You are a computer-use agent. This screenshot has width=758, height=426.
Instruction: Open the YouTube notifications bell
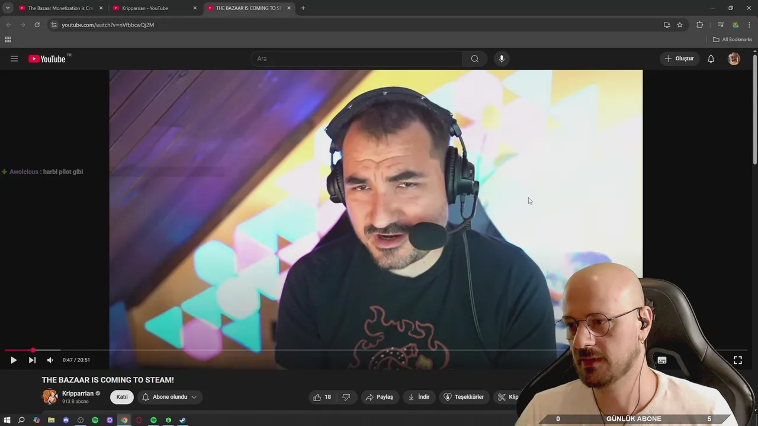click(x=711, y=59)
